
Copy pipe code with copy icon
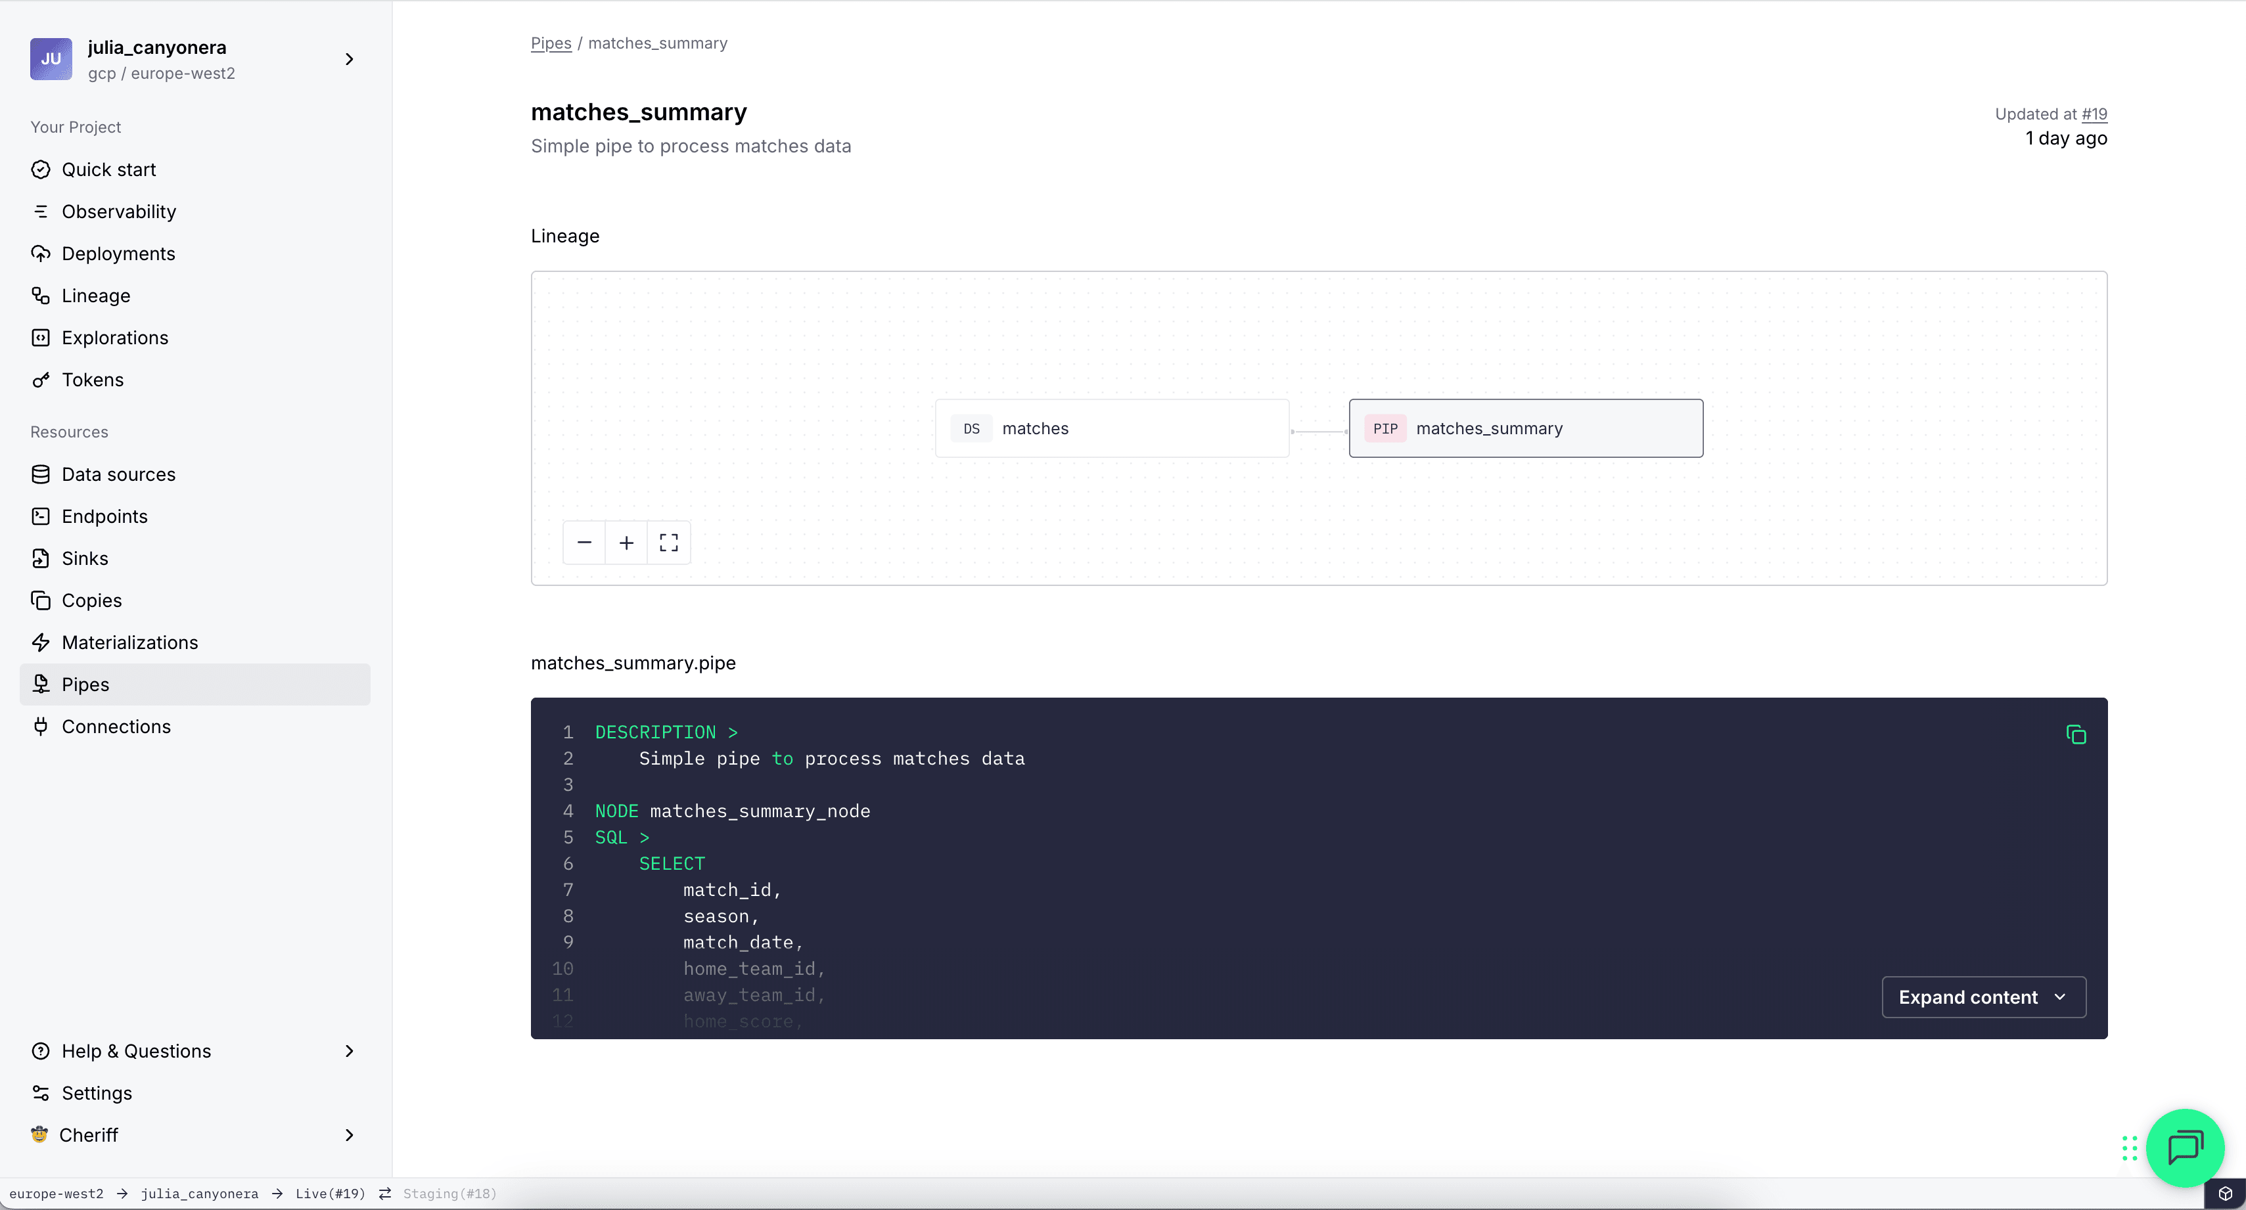pyautogui.click(x=2075, y=735)
